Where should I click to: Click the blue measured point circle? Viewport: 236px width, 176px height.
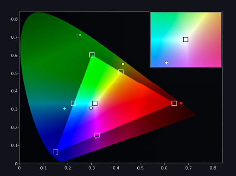(55, 155)
